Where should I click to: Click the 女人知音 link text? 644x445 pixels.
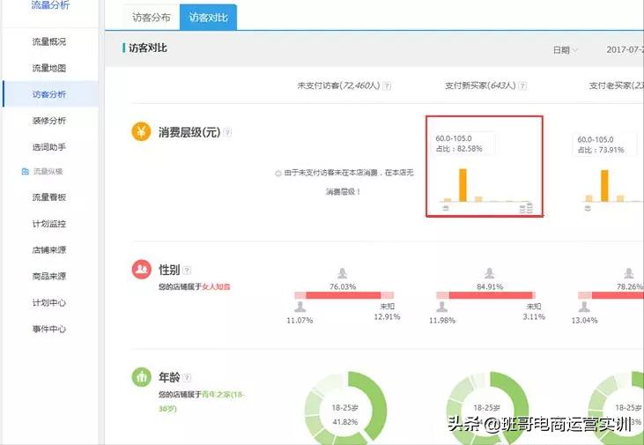(x=216, y=286)
